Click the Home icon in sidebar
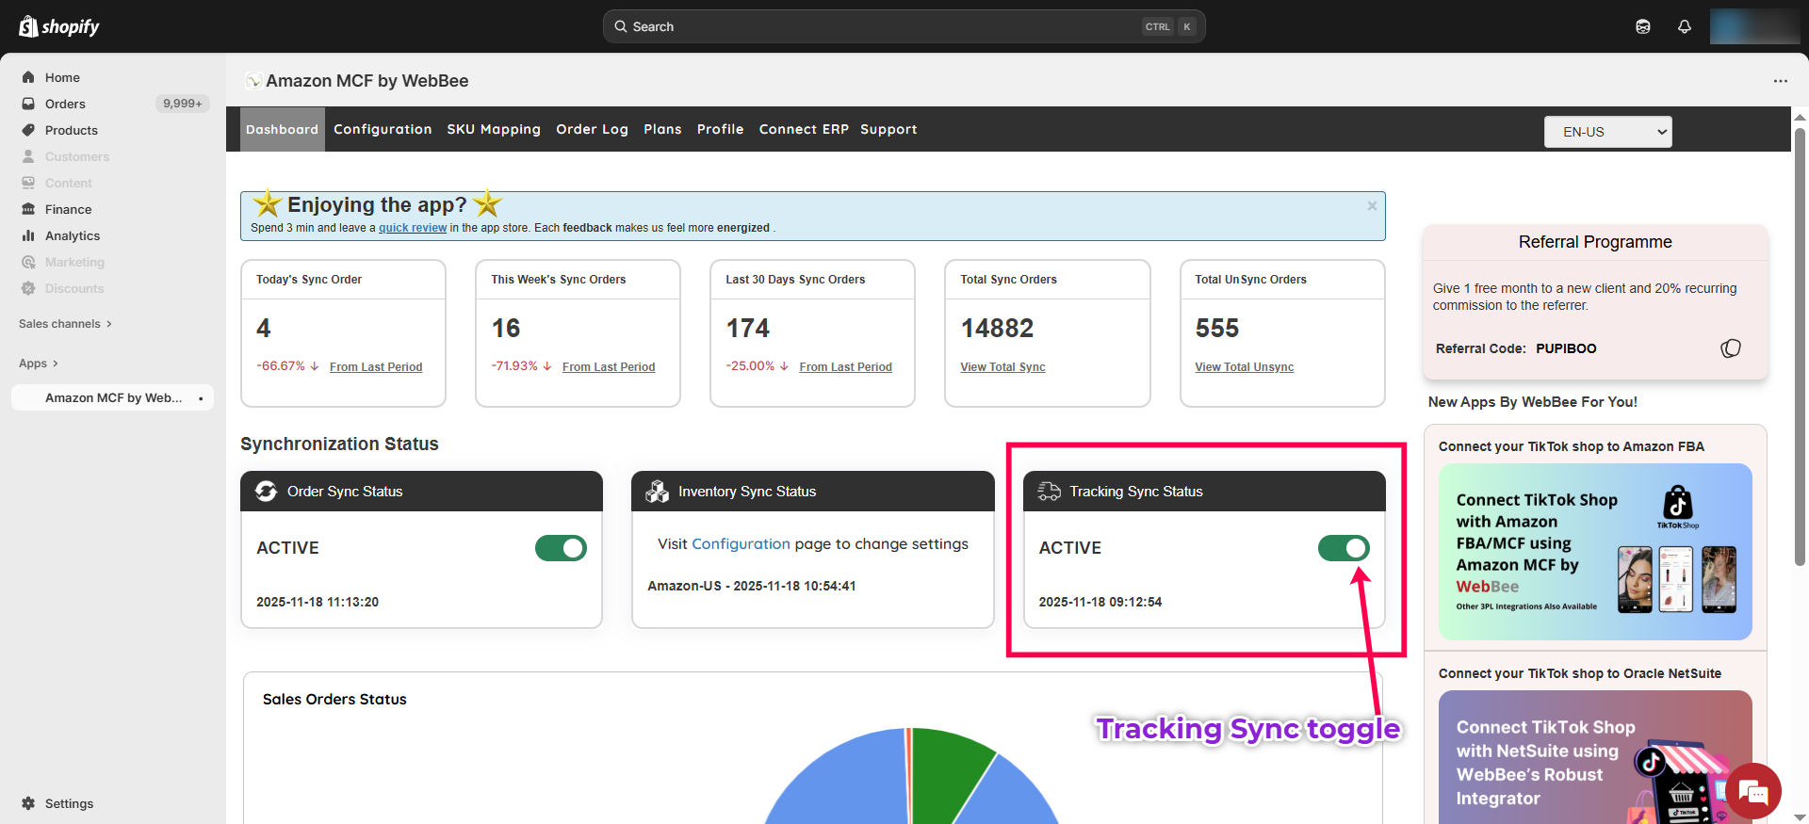This screenshot has height=824, width=1809. tap(28, 77)
